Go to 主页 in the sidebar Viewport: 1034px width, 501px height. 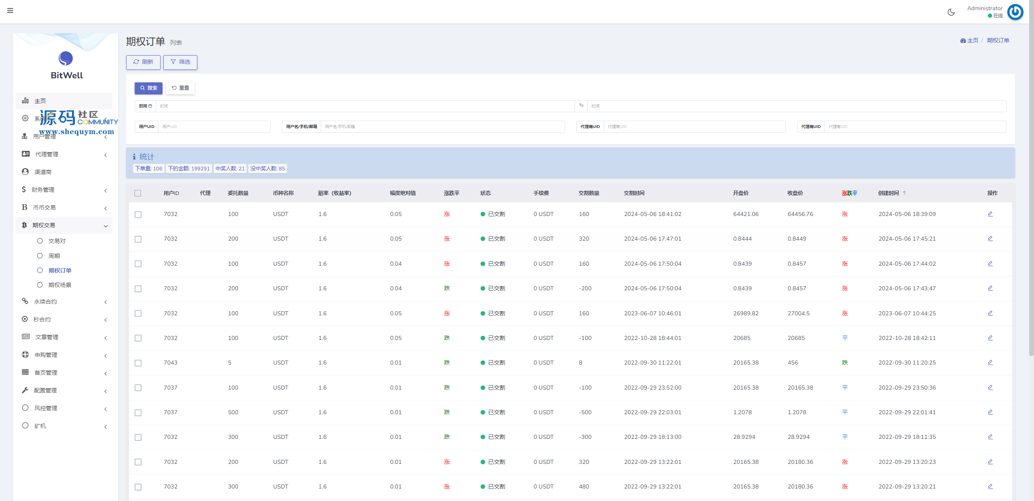64,101
